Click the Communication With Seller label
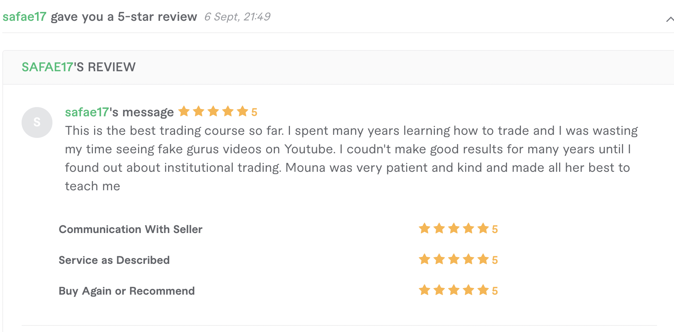Image resolution: width=674 pixels, height=332 pixels. [x=130, y=229]
